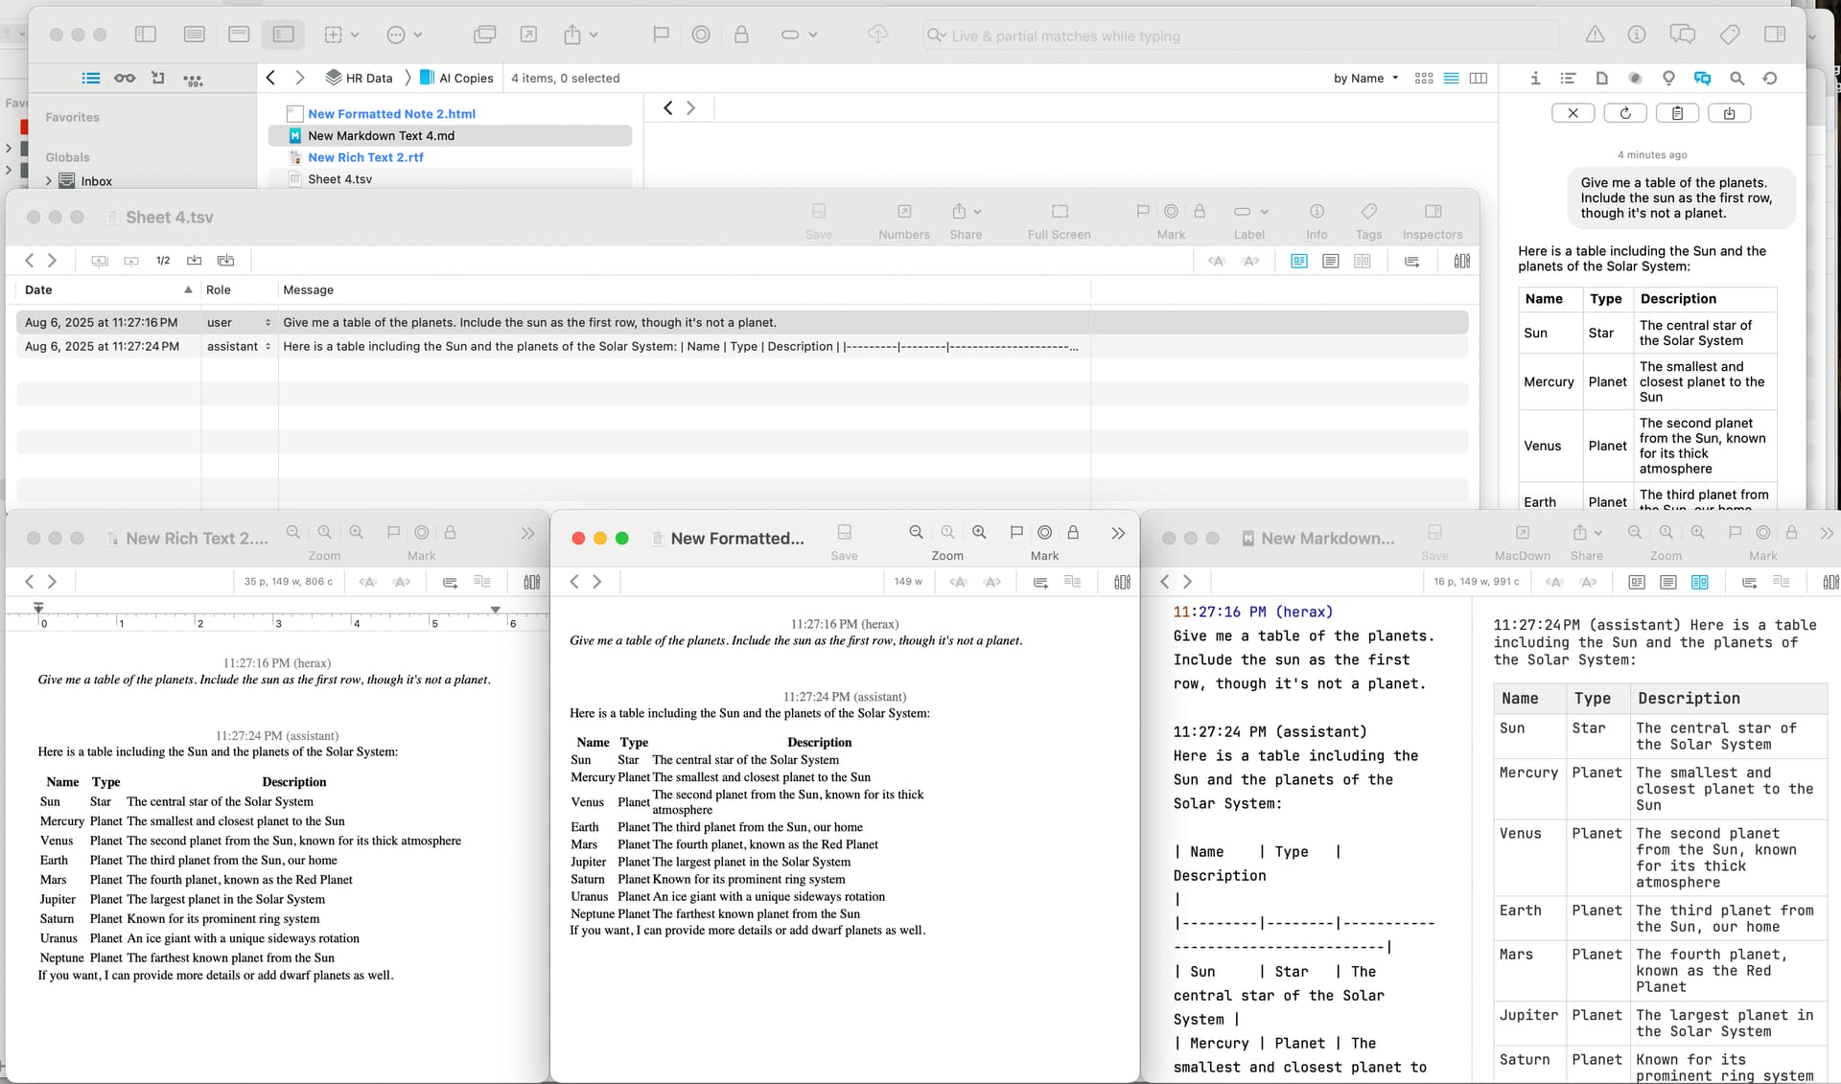Screen dimensions: 1841x1084
Task: Open the Chat inspector tab icon
Action: (x=1702, y=79)
